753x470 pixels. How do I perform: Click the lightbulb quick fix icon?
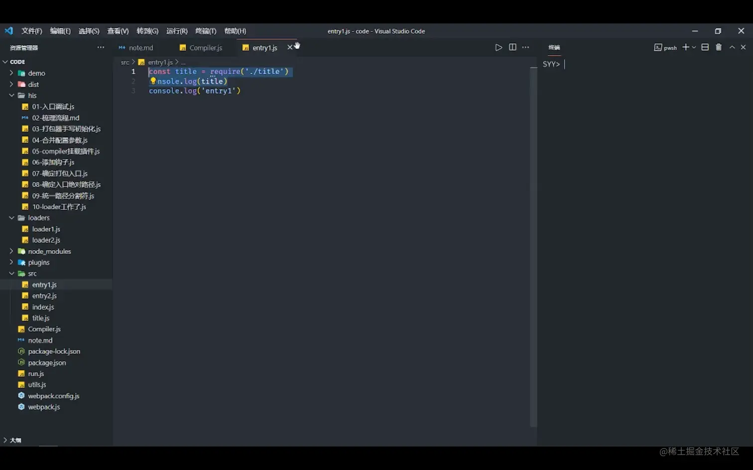coord(153,81)
